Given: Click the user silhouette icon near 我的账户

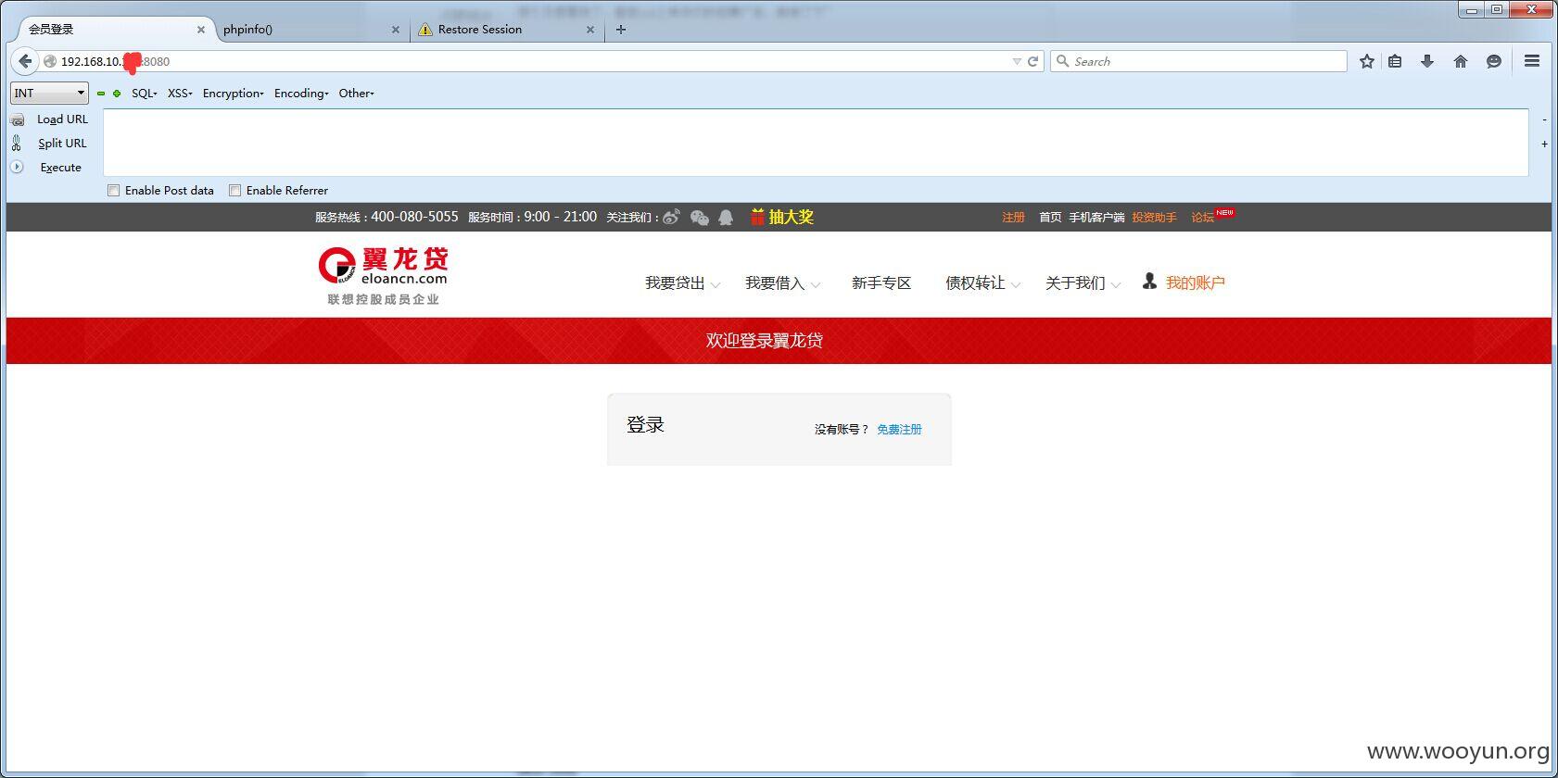Looking at the screenshot, I should coord(1149,281).
